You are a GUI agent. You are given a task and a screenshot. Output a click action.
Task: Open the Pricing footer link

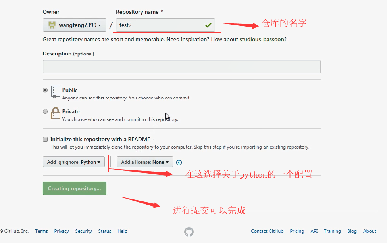point(297,231)
